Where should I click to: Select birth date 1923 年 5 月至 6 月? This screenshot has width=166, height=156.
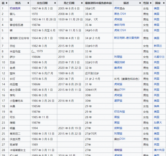point(43,31)
